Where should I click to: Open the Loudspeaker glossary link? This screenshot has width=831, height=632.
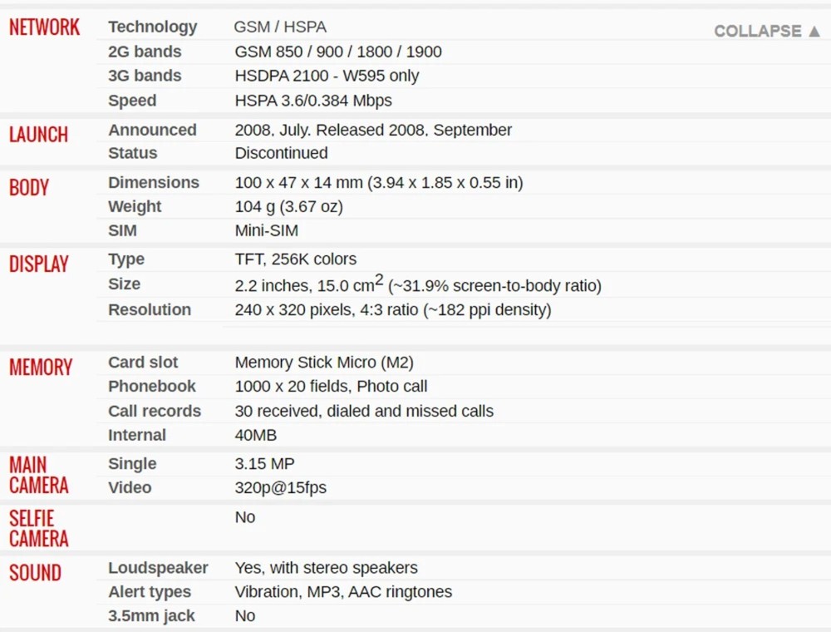point(158,568)
